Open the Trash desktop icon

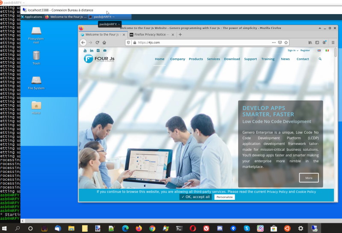(36, 58)
